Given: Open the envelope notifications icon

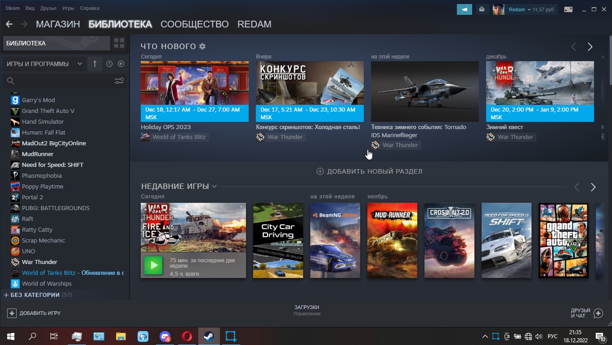Looking at the screenshot, I should (482, 9).
